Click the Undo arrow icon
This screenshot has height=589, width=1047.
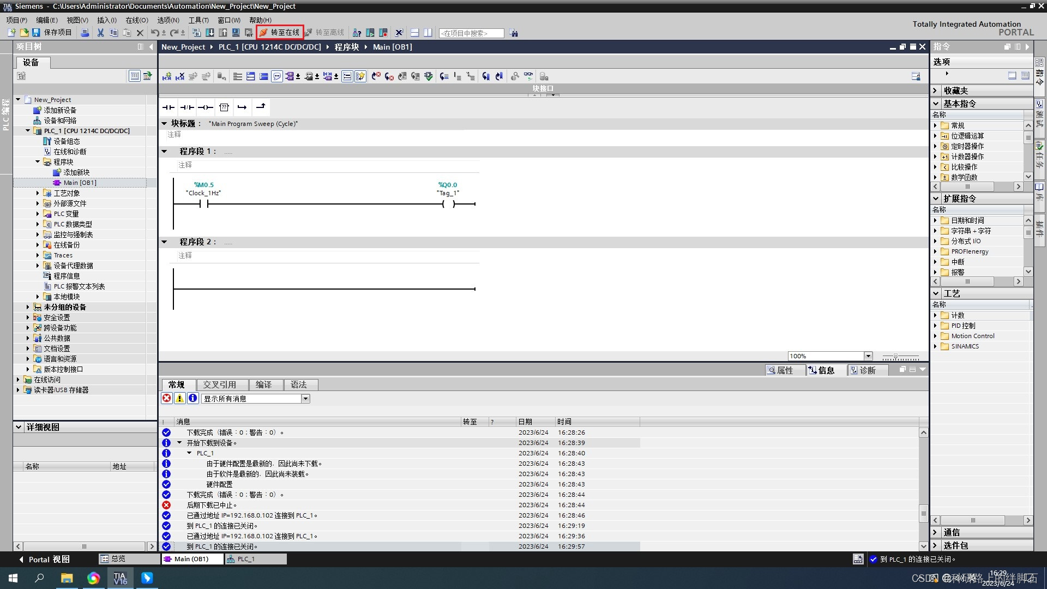coord(155,33)
